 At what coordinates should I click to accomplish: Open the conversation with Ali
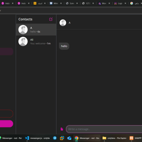[x=36, y=42]
